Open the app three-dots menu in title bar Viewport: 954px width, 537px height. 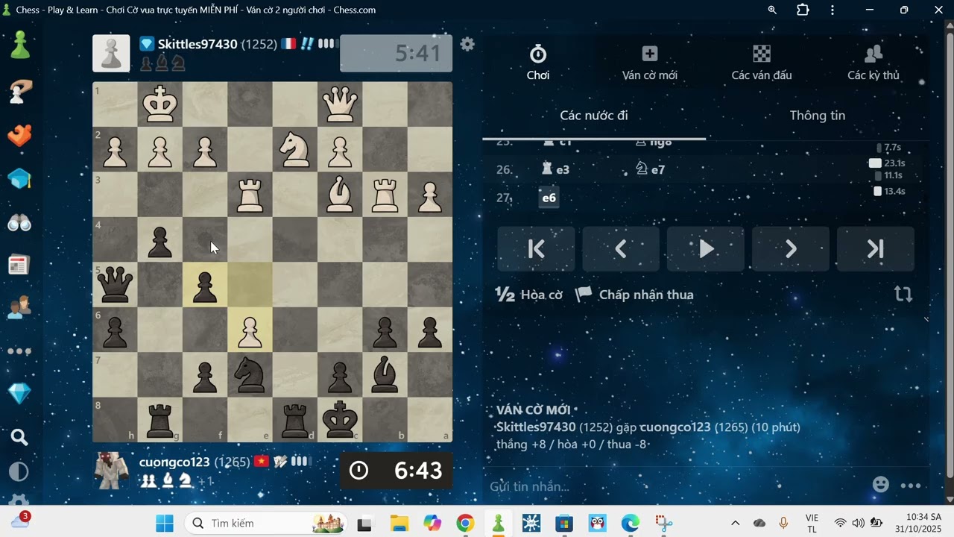click(x=833, y=10)
